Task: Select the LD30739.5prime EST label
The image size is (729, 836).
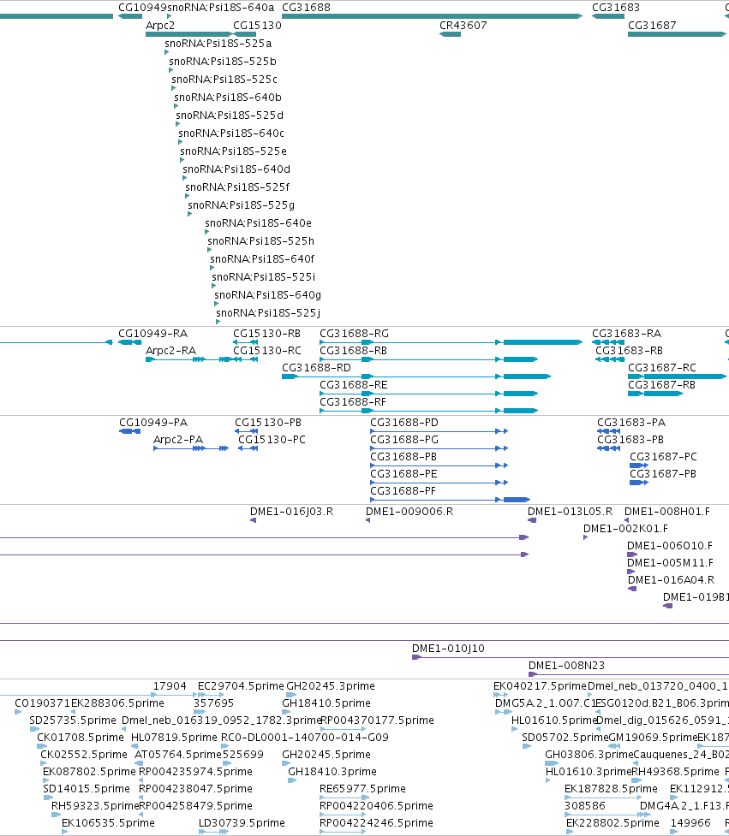Action: click(x=242, y=822)
